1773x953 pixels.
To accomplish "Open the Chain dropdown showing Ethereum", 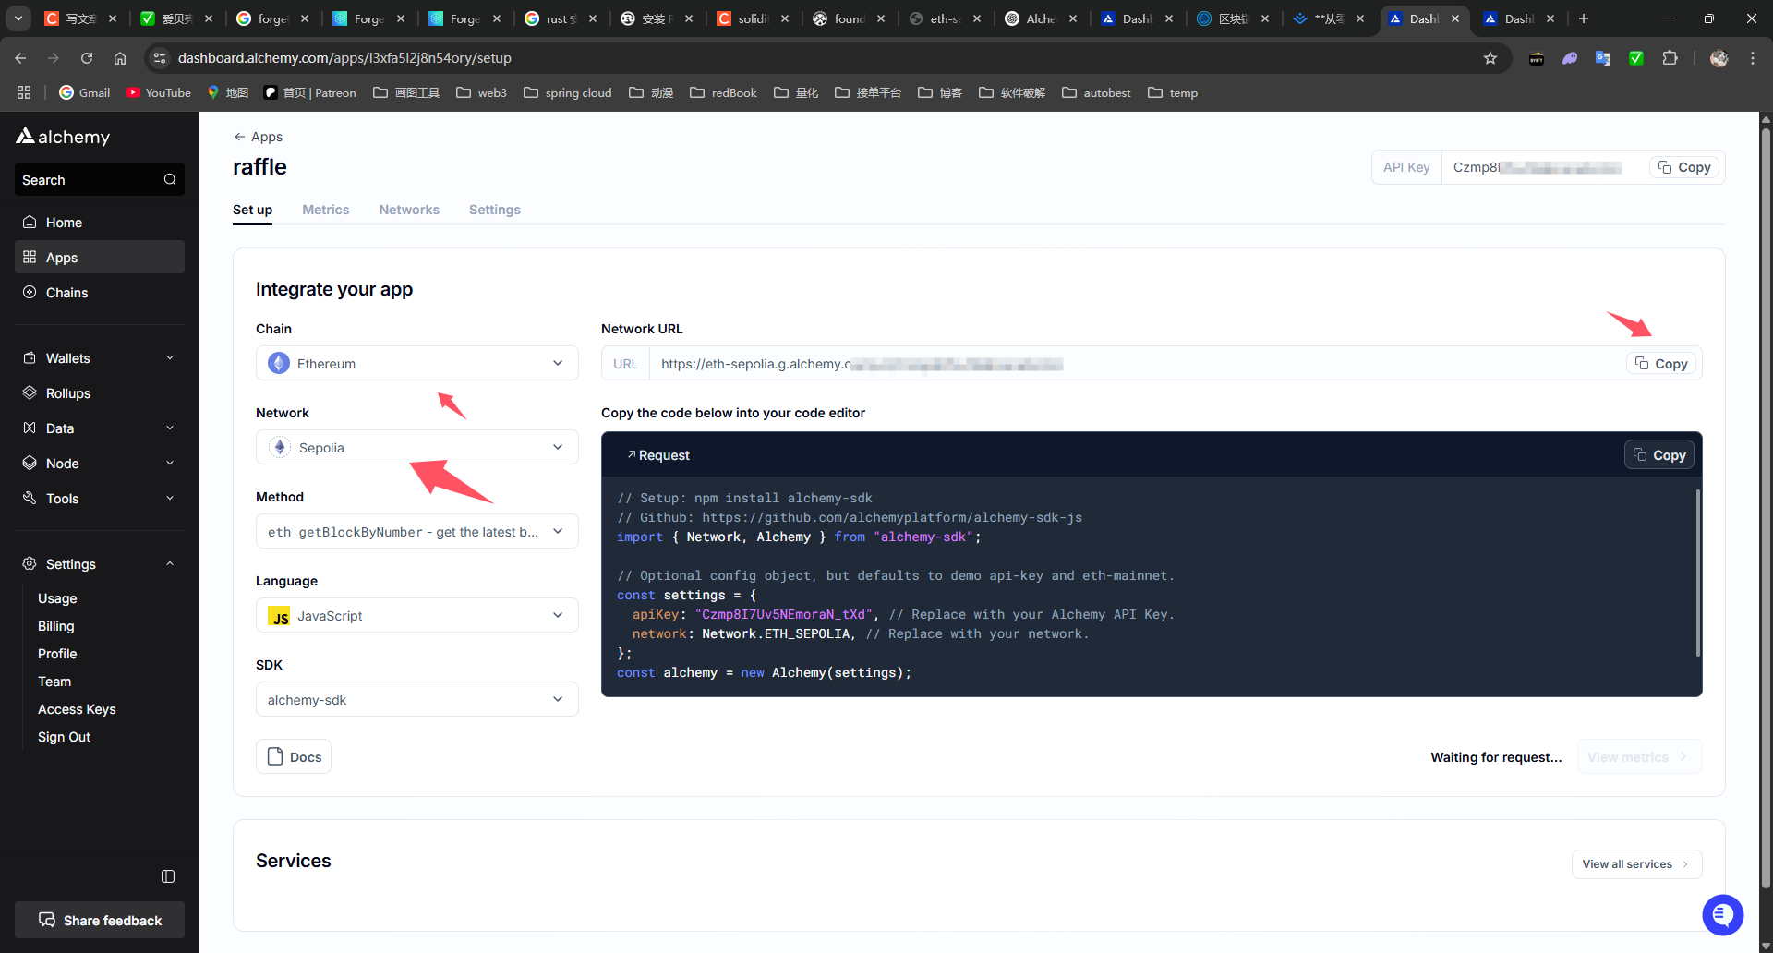I will (417, 363).
